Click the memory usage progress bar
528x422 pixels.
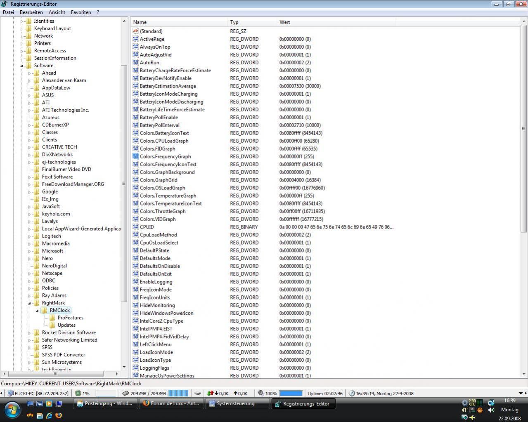click(x=178, y=393)
